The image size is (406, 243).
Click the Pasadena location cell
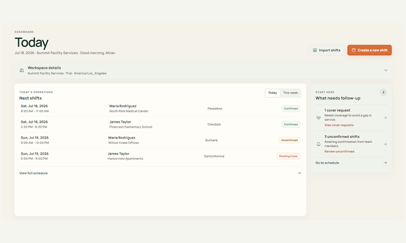click(x=215, y=108)
